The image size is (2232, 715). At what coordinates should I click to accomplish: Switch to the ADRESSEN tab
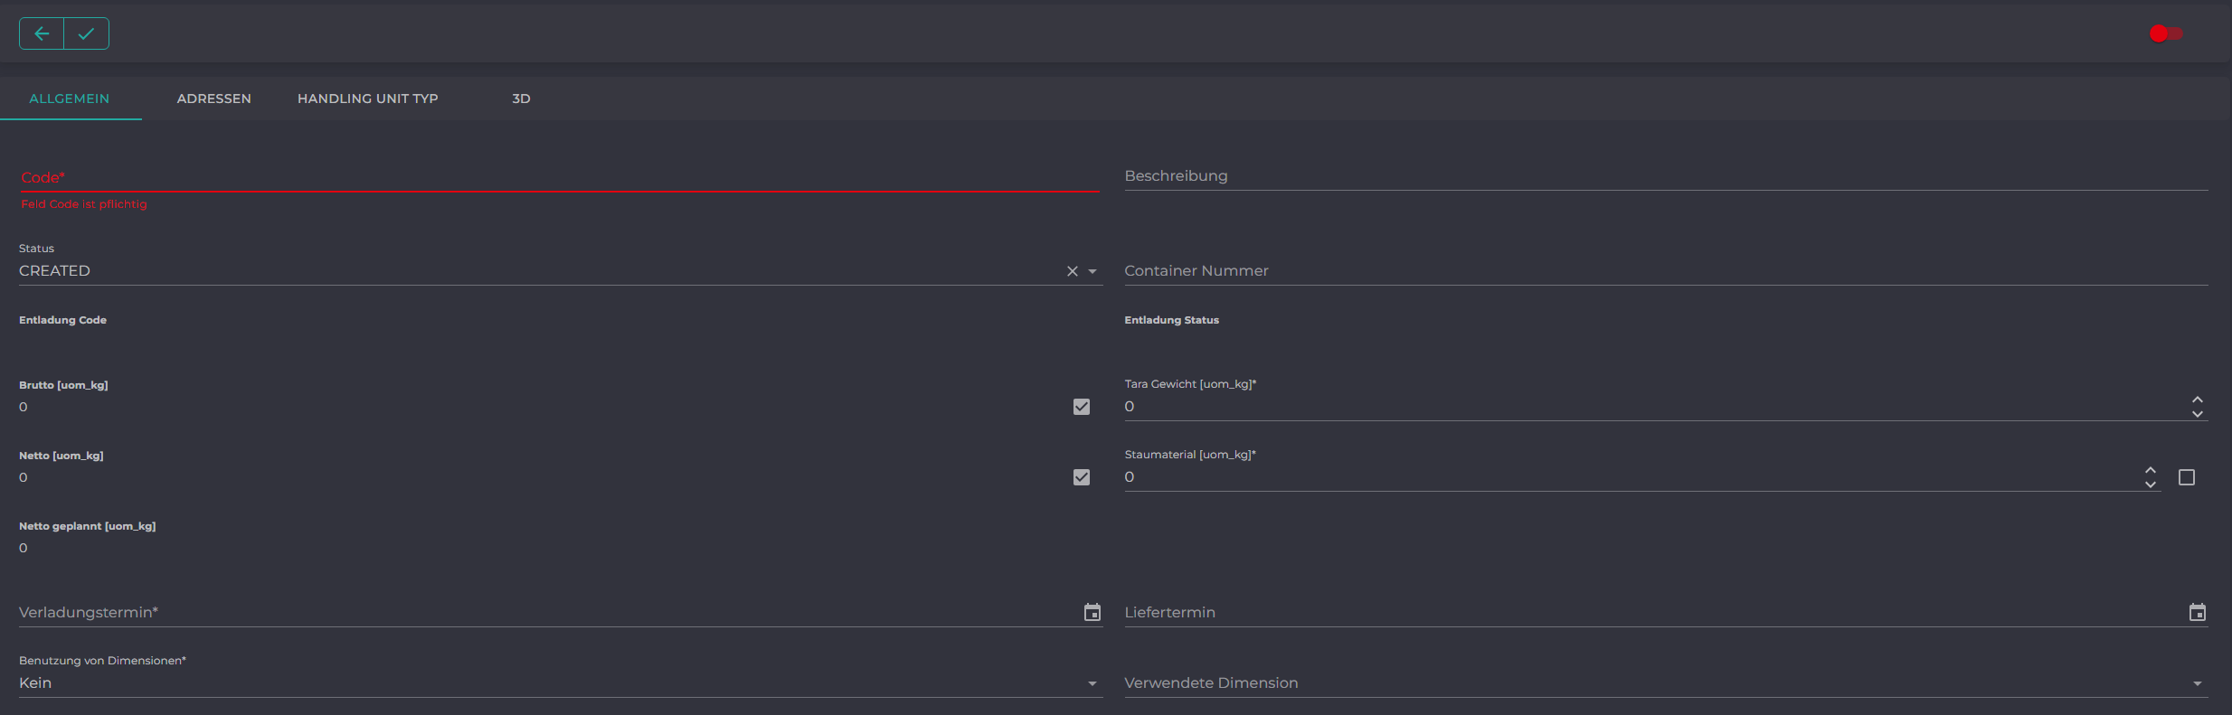pyautogui.click(x=214, y=99)
